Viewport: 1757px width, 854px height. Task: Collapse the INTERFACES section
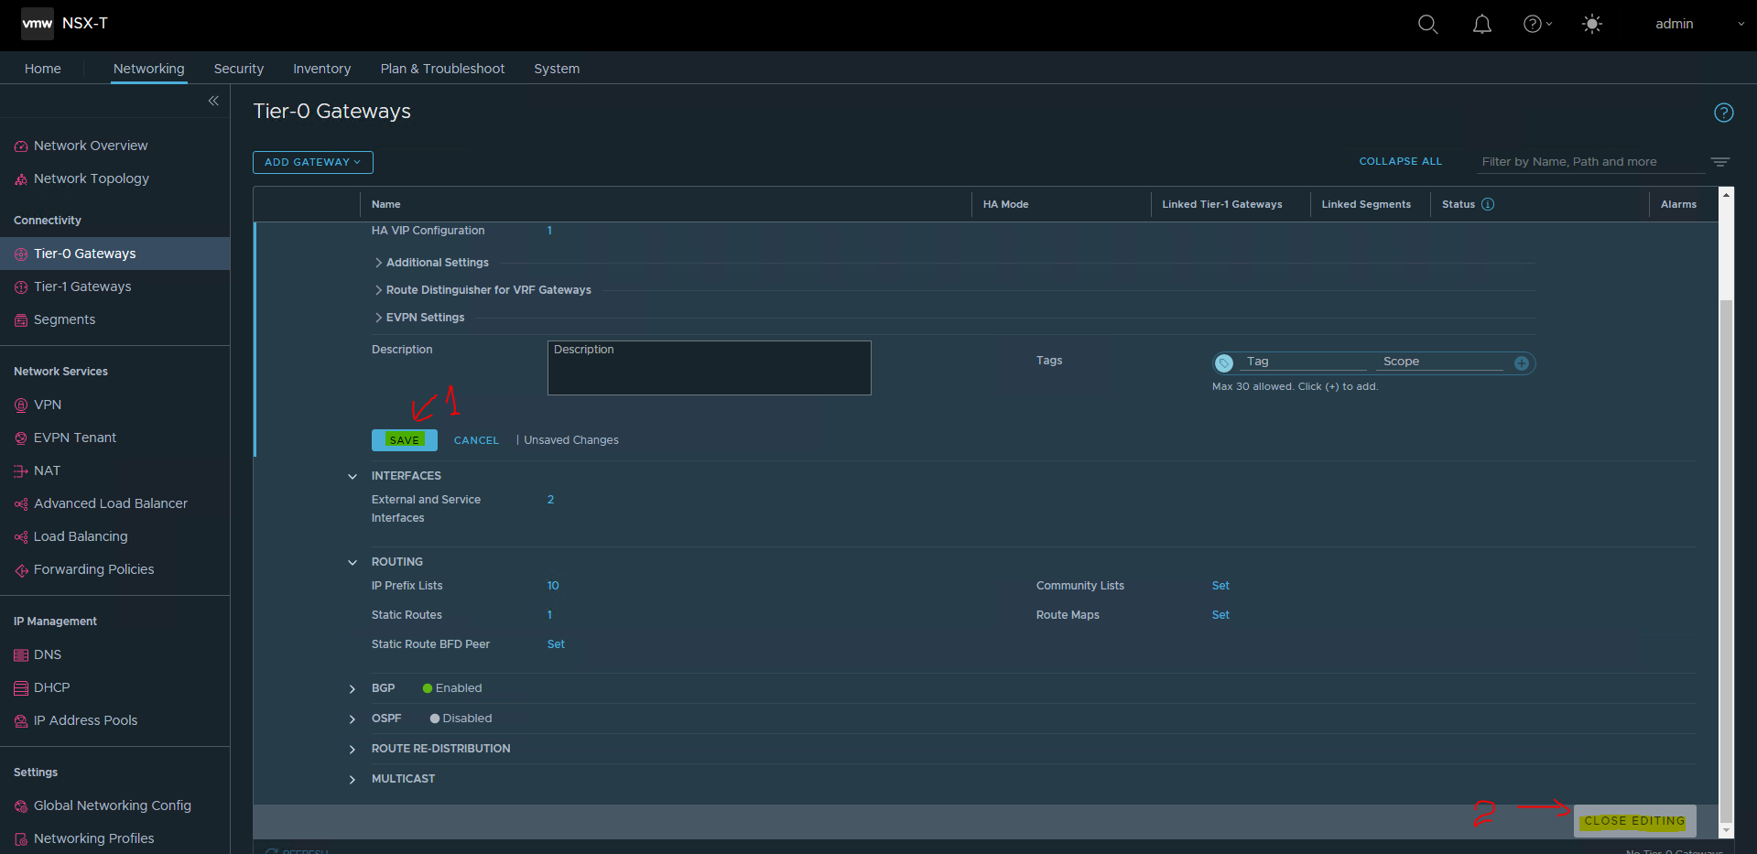coord(352,477)
